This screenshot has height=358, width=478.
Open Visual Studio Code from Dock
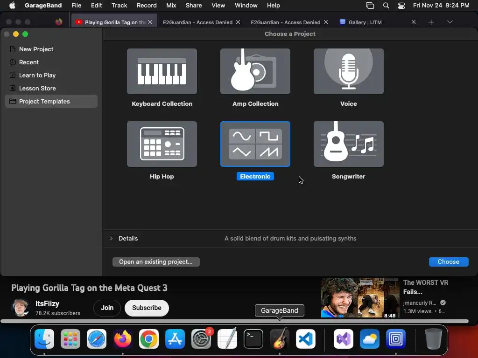coord(306,339)
